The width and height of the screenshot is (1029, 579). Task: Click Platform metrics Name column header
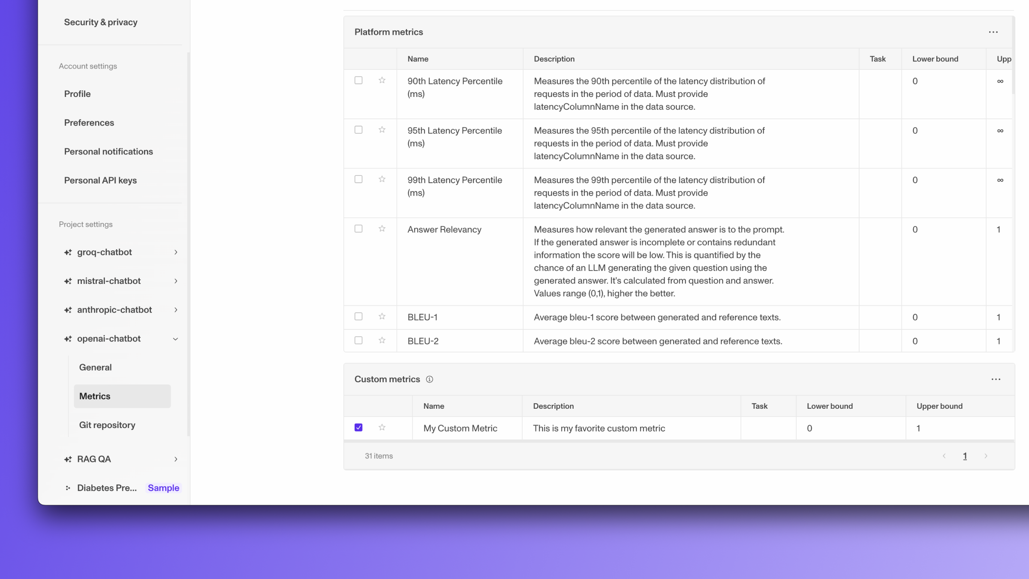(418, 59)
